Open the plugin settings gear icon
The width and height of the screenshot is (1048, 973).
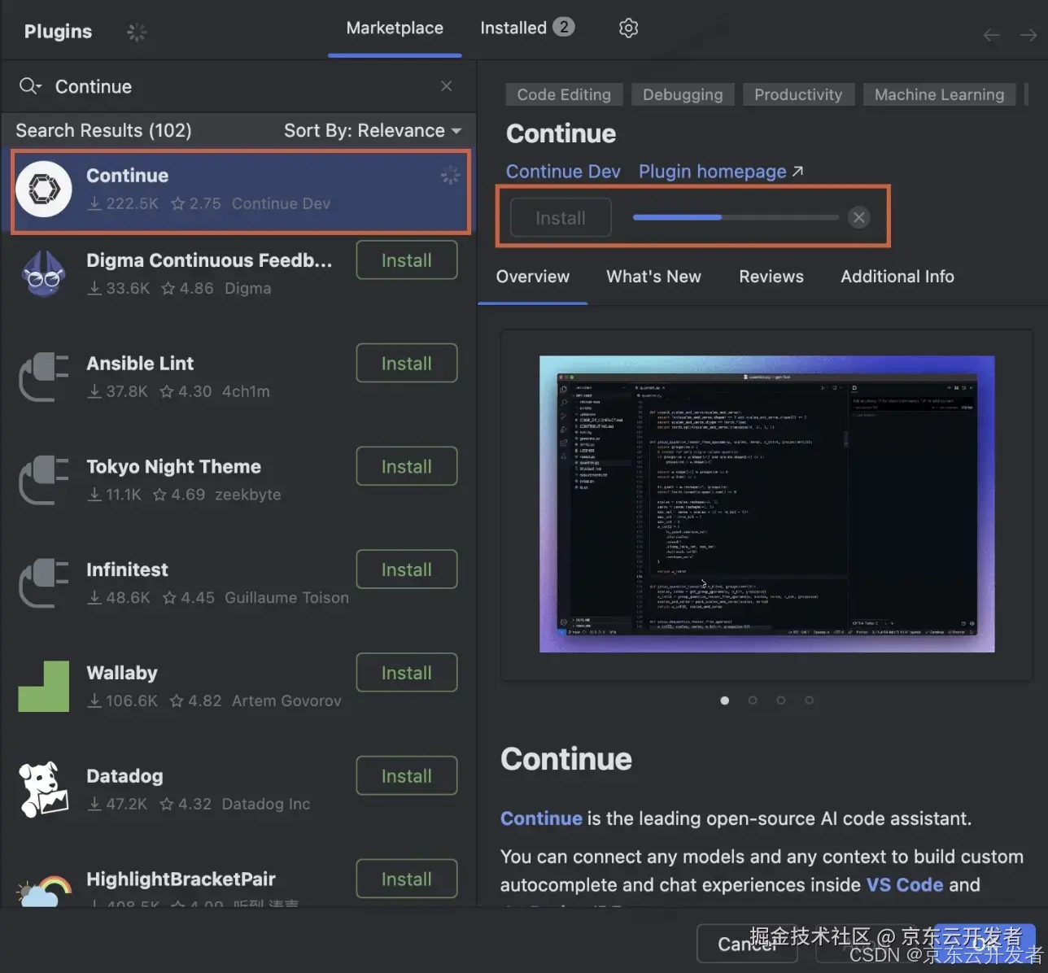628,28
